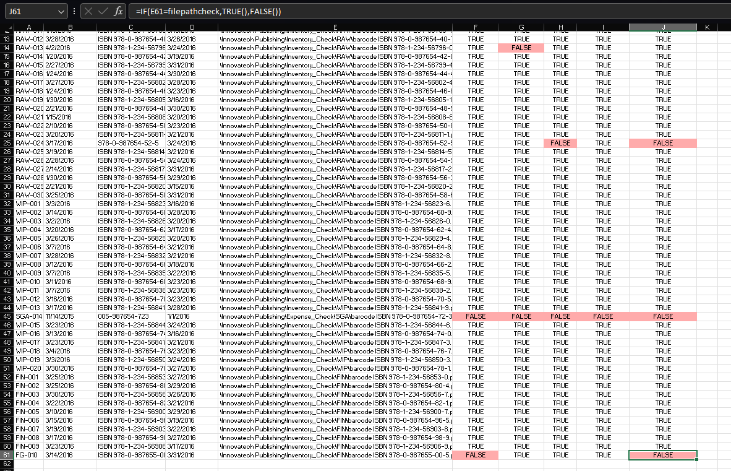Expand the Name Box dropdown arrow
This screenshot has height=471, width=731.
click(x=61, y=12)
